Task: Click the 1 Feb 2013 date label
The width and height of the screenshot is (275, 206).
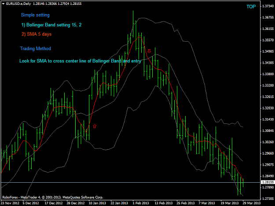Action: pos(141,203)
